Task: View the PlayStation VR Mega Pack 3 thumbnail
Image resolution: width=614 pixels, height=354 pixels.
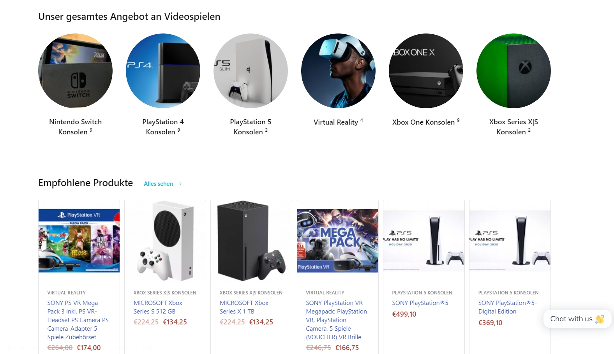Action: [x=79, y=241]
